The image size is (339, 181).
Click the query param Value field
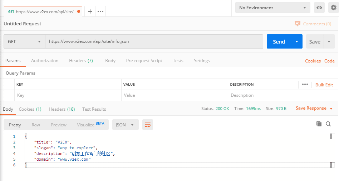tap(175, 95)
